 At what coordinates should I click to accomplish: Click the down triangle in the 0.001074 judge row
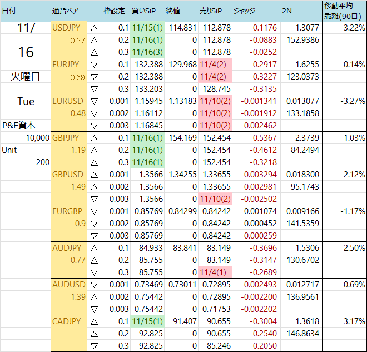click(94, 211)
